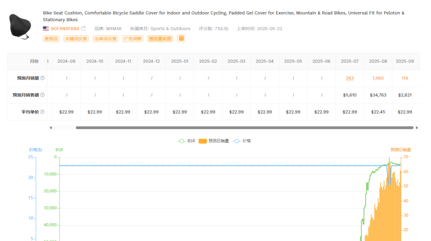Viewport: 431px width, 241px height.
Task: Click the 2025-07 column header
Action: click(x=350, y=61)
